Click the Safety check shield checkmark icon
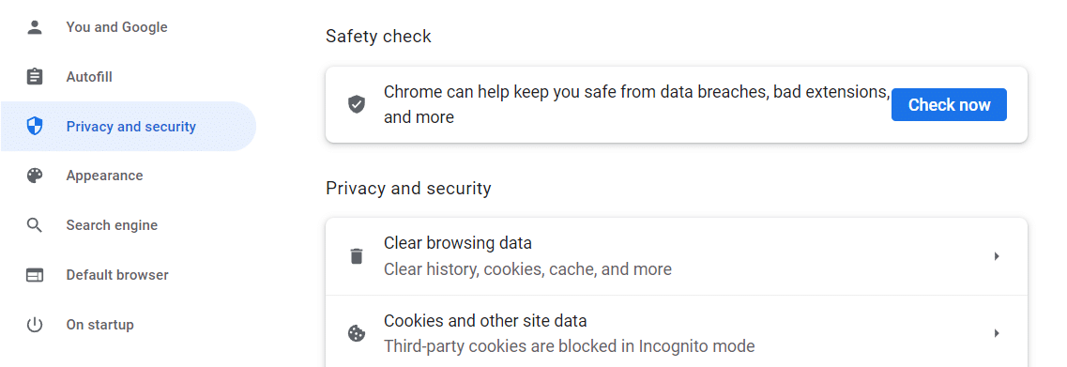The image size is (1067, 367). point(357,104)
